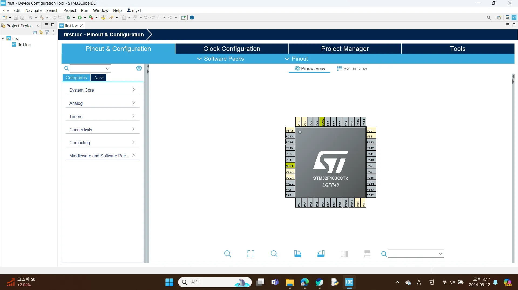This screenshot has width=518, height=290.
Task: Click the PA13 pin on the chip
Action: click(x=371, y=142)
